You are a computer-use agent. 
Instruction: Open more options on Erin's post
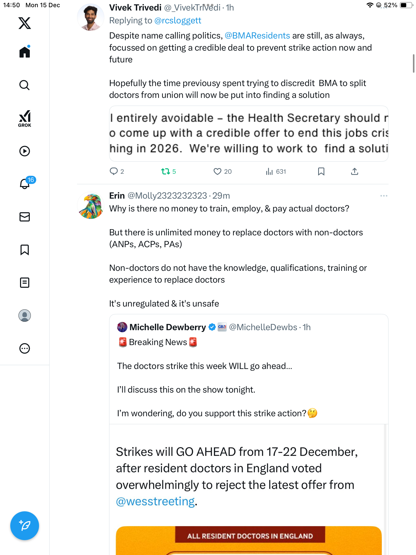point(384,196)
